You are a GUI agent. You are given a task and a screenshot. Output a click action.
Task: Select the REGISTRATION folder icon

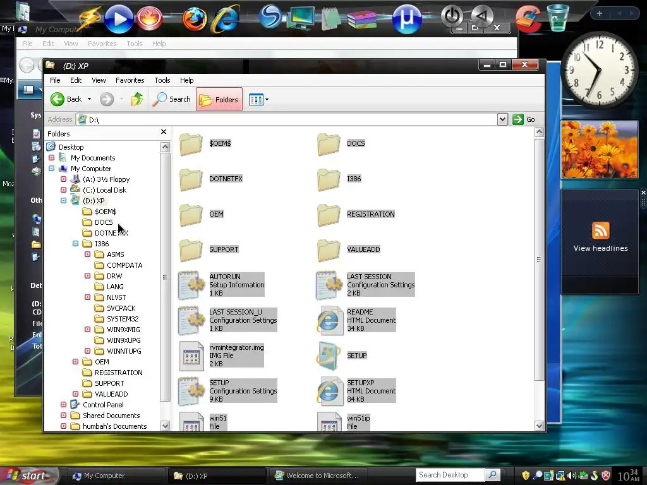(329, 215)
